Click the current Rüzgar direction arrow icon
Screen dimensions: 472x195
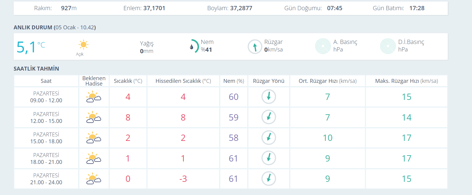pos(255,47)
